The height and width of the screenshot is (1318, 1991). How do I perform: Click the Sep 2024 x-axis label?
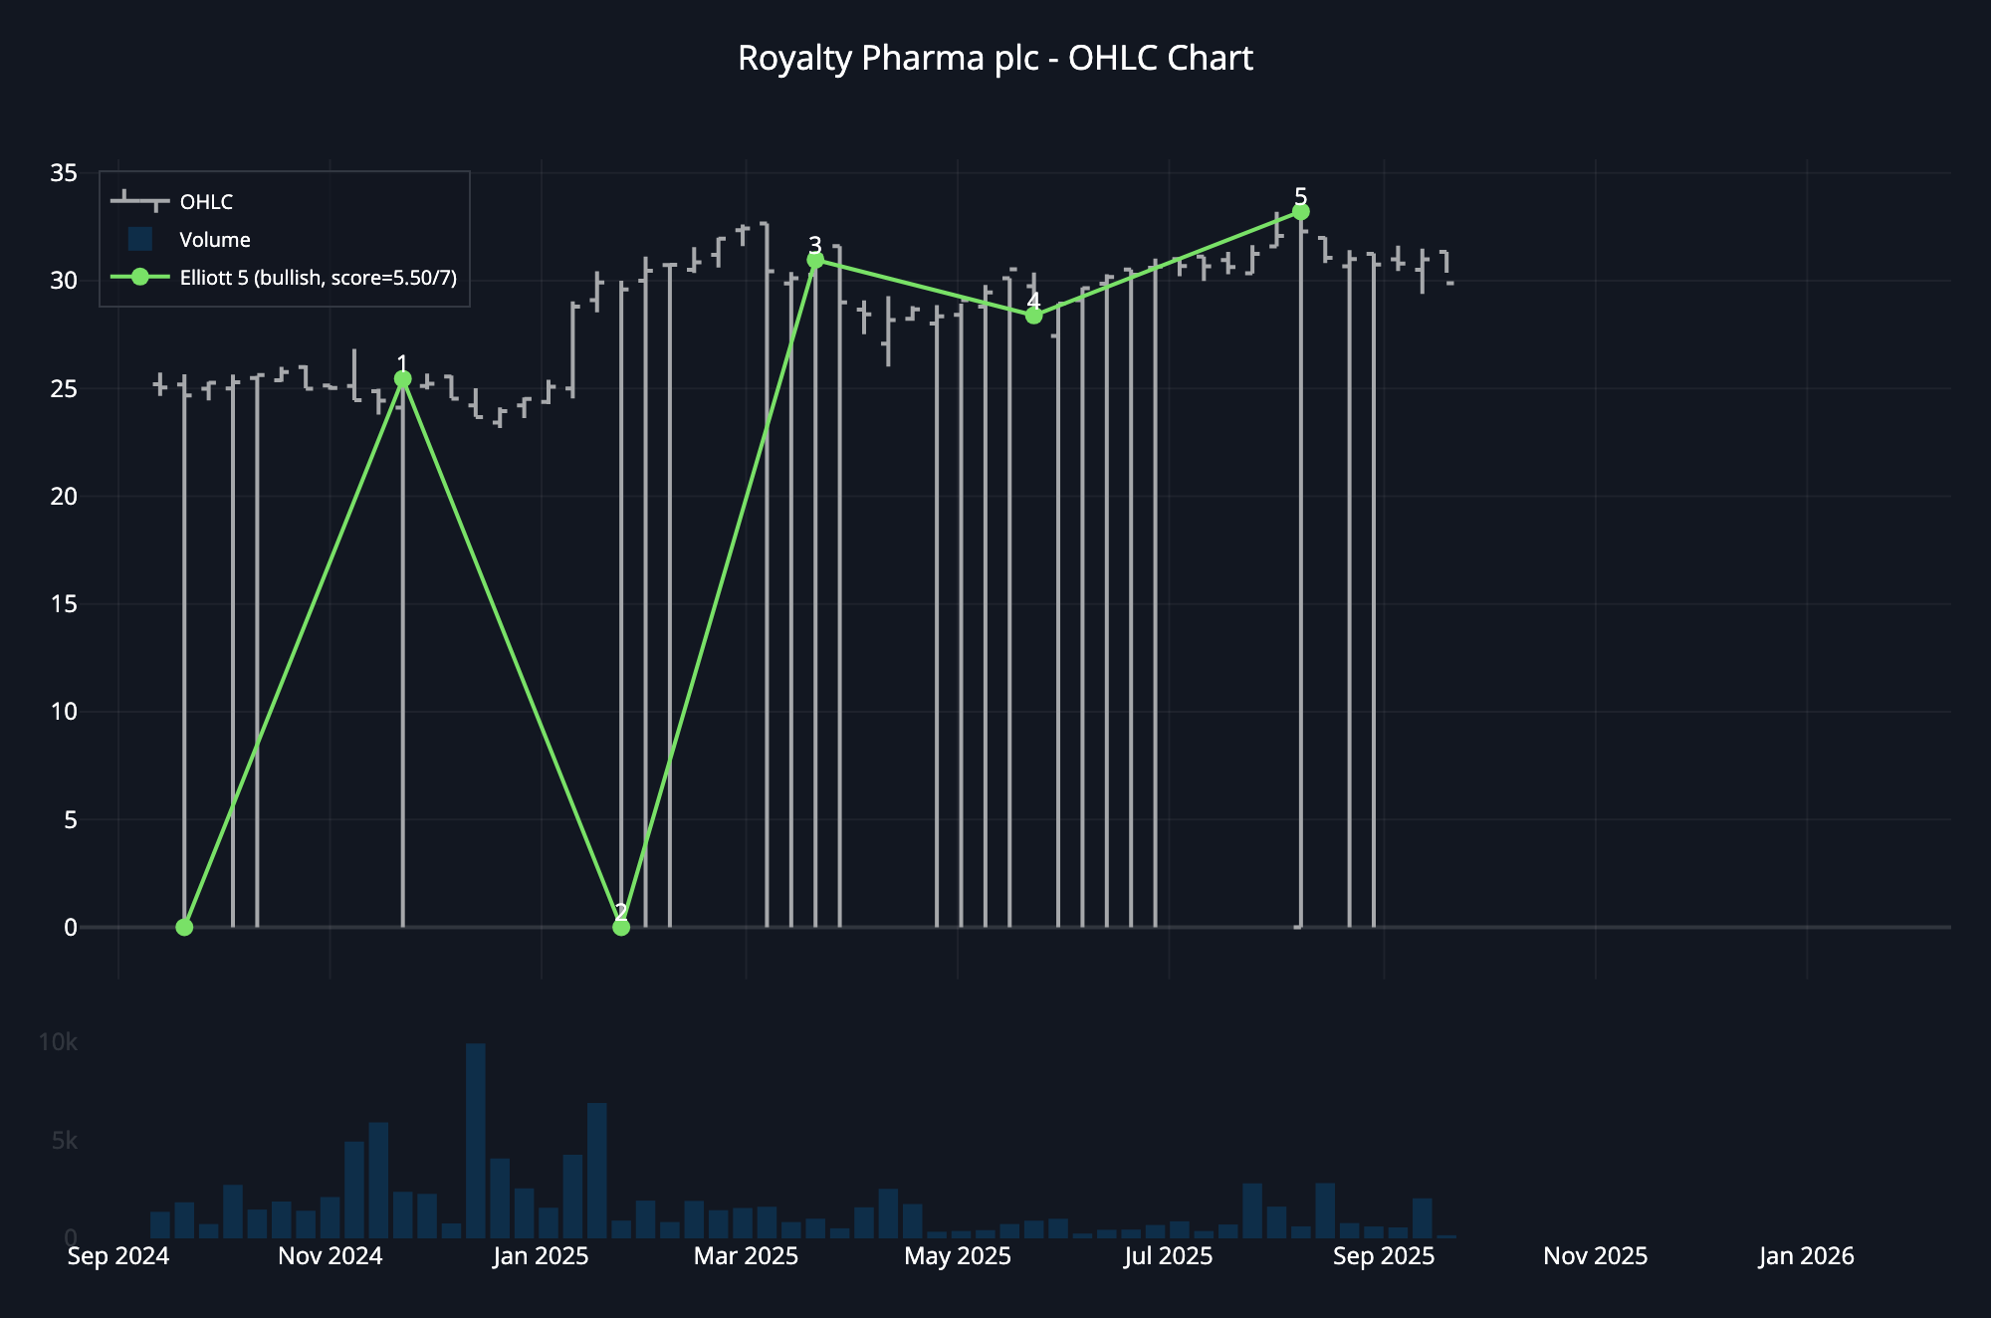coord(118,1256)
